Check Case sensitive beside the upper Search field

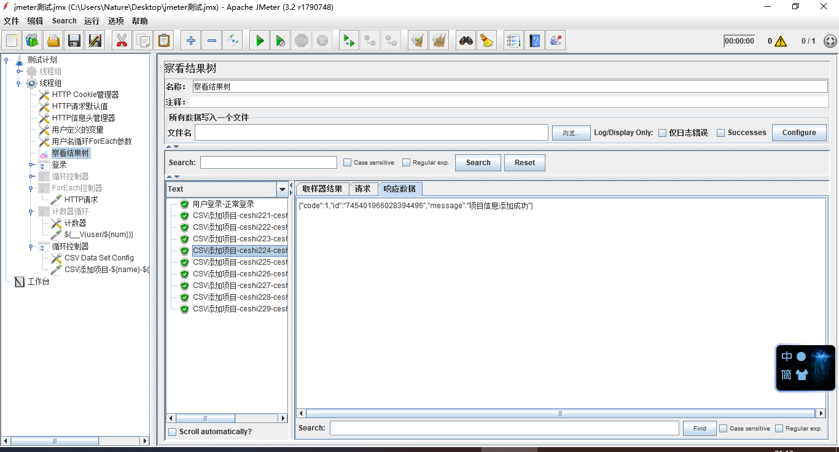pos(348,163)
